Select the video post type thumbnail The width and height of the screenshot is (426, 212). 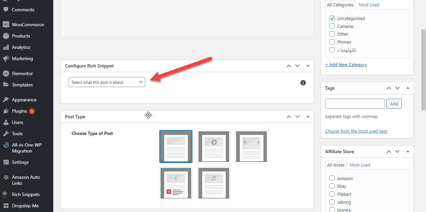(x=213, y=146)
